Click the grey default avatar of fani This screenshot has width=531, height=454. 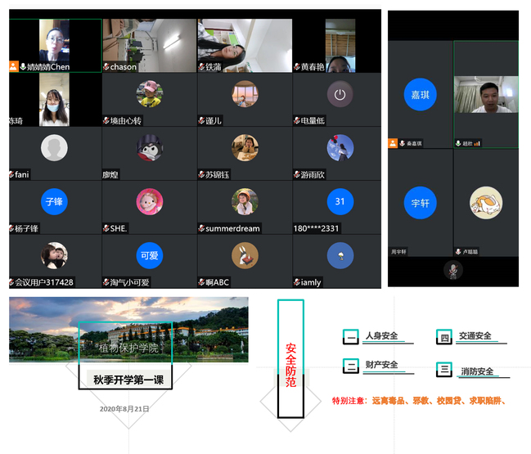click(x=54, y=147)
